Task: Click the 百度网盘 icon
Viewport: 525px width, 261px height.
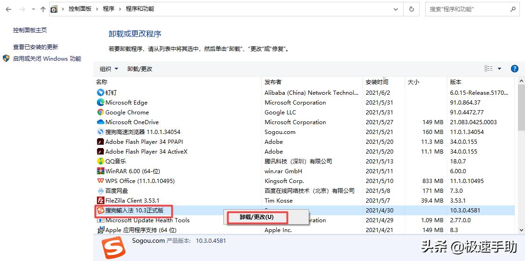Action: click(x=100, y=190)
